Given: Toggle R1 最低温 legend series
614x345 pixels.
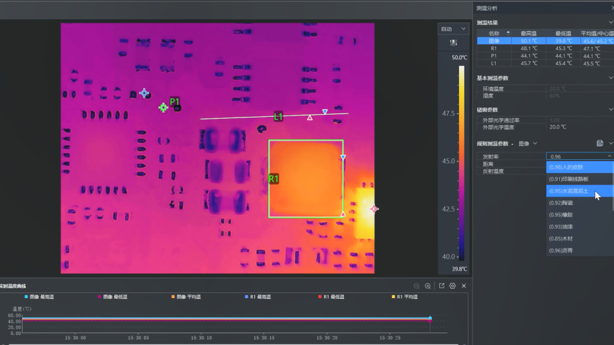Looking at the screenshot, I should pos(331,297).
